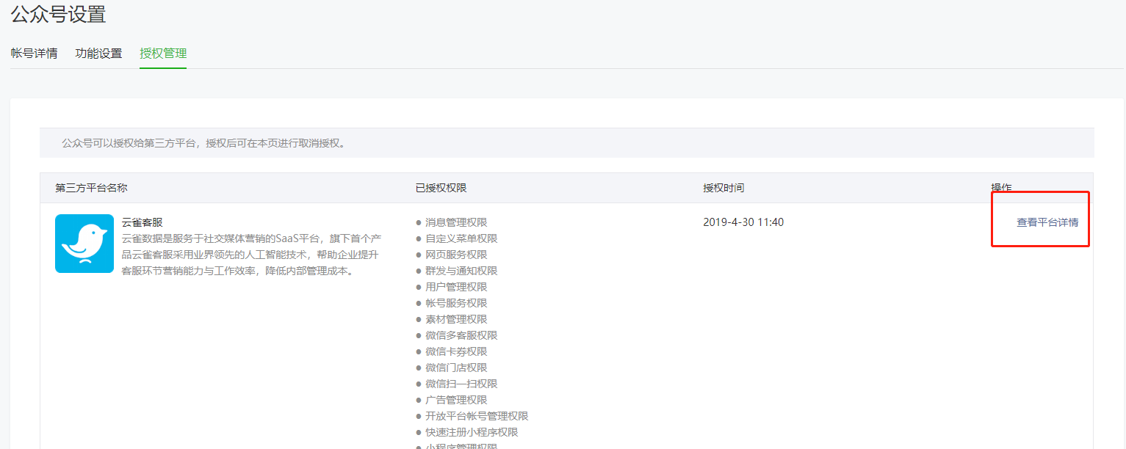
Task: Click the 云雀客服 platform description text
Action: (x=250, y=255)
